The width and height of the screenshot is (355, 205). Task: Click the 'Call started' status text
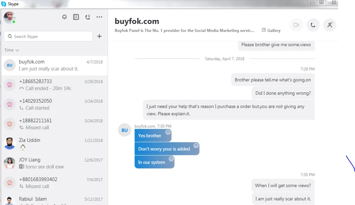tap(37, 108)
